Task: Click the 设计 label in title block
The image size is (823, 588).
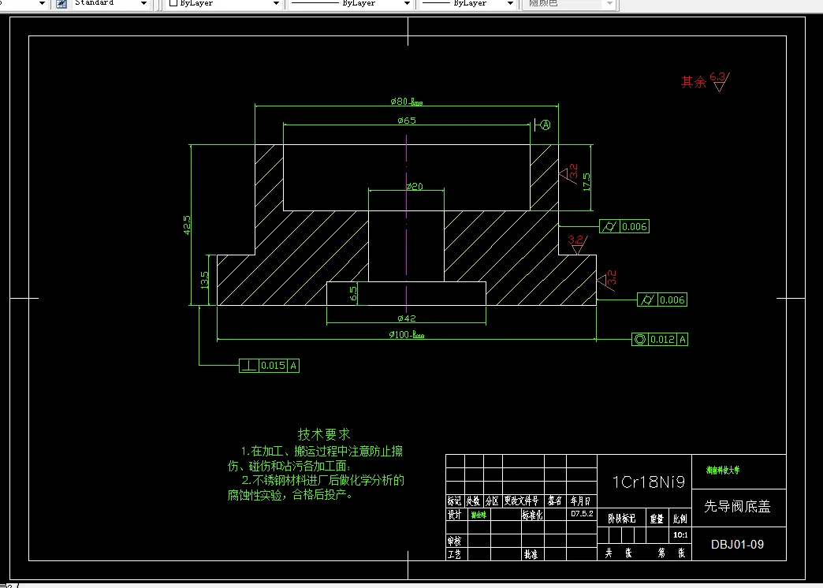Action: (455, 515)
